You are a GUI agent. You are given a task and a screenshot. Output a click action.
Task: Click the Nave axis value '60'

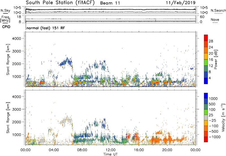tap(202, 17)
